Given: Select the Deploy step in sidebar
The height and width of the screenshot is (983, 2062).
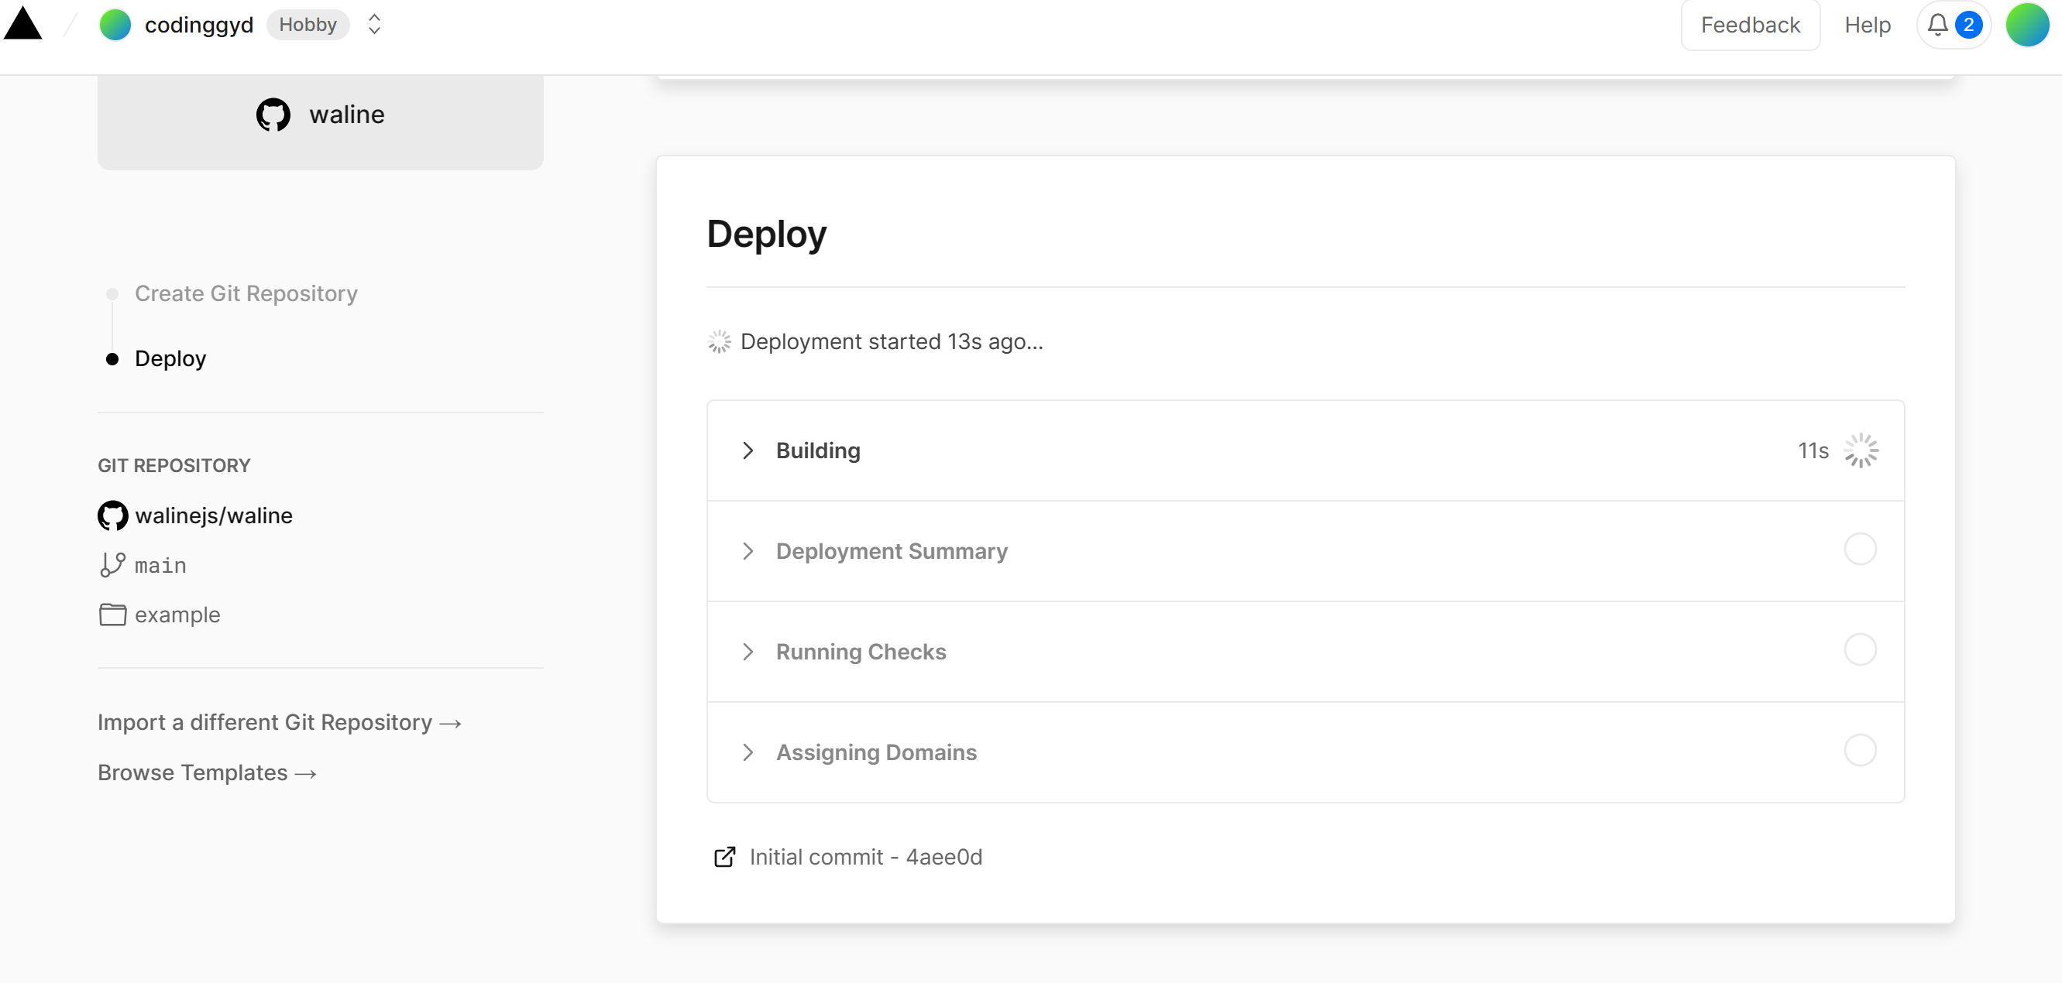Looking at the screenshot, I should click(x=170, y=358).
